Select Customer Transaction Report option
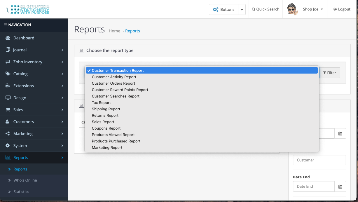Screen dimensions: 358x202 202,70
